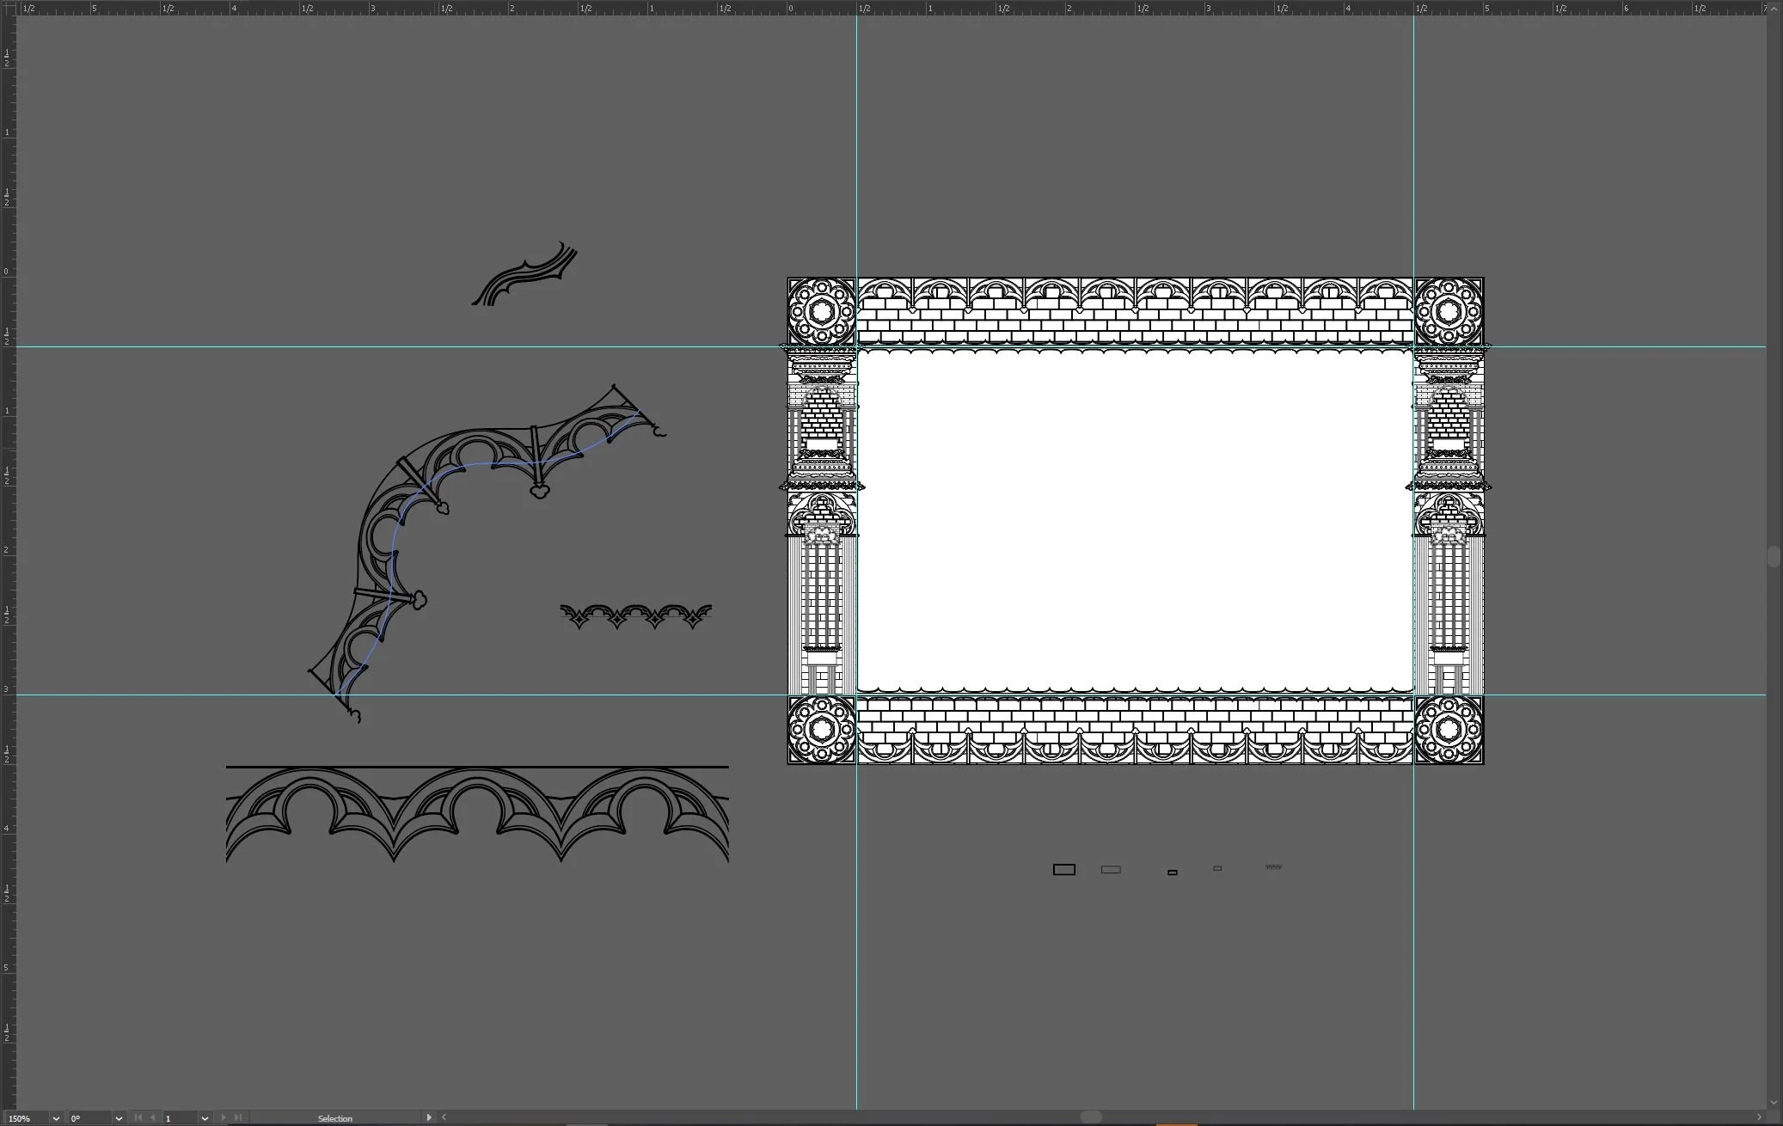
Task: Click the horizontal scrollbar left arrow
Action: [444, 1117]
